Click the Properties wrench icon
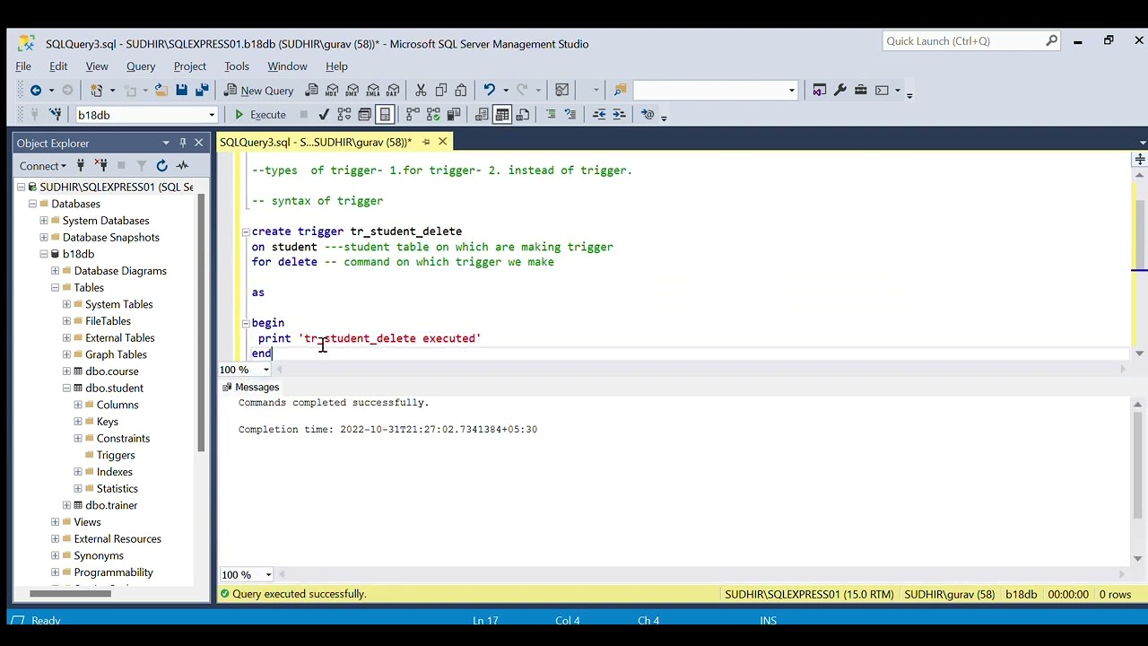1148x646 pixels. pyautogui.click(x=840, y=90)
